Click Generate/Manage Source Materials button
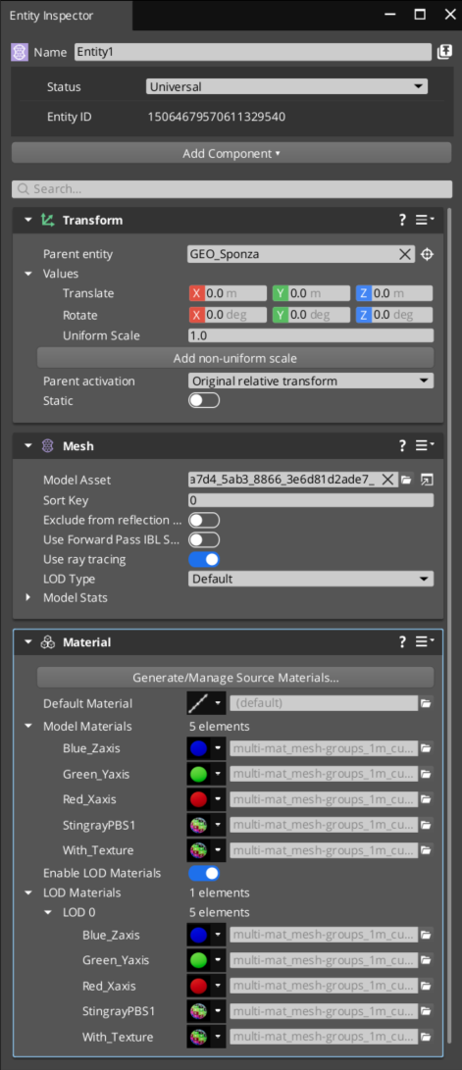Screen dimensions: 462x1070 (x=235, y=678)
